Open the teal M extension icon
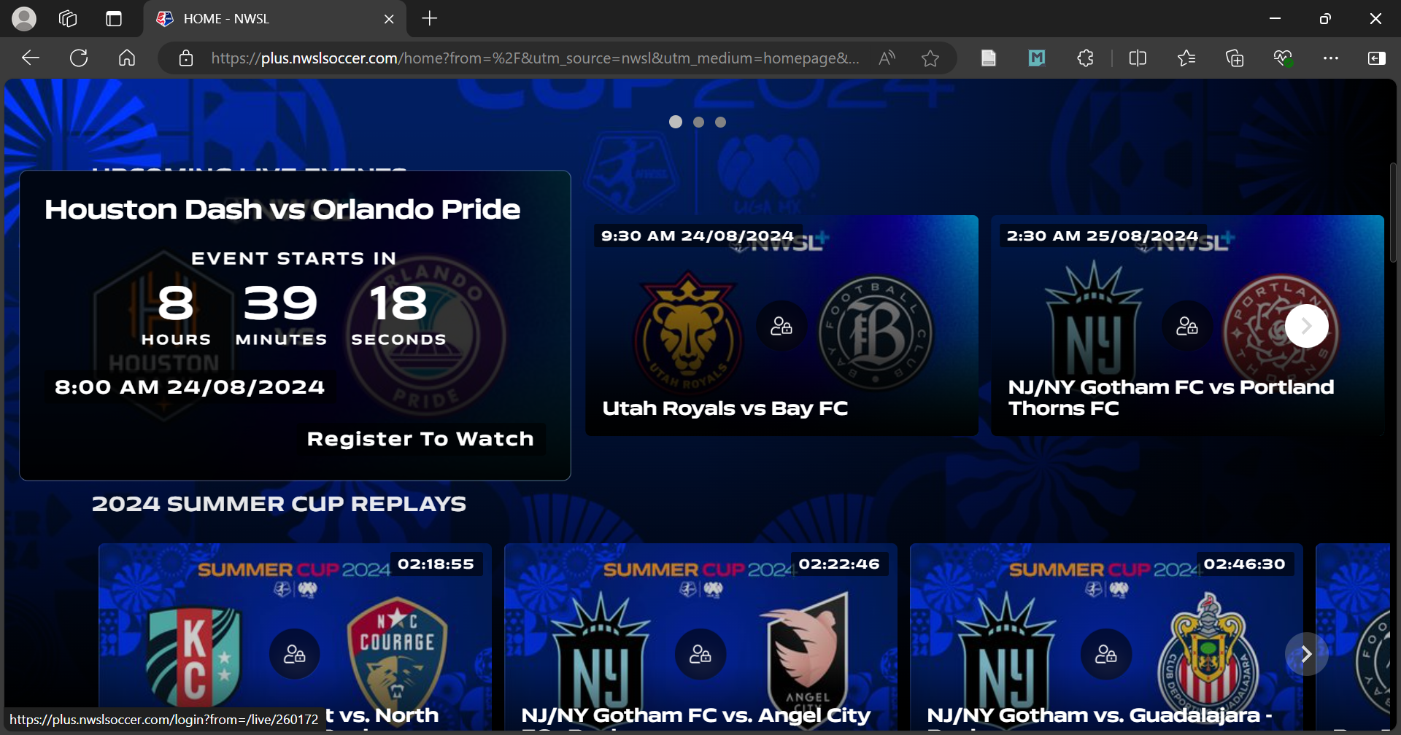This screenshot has height=735, width=1401. tap(1037, 58)
